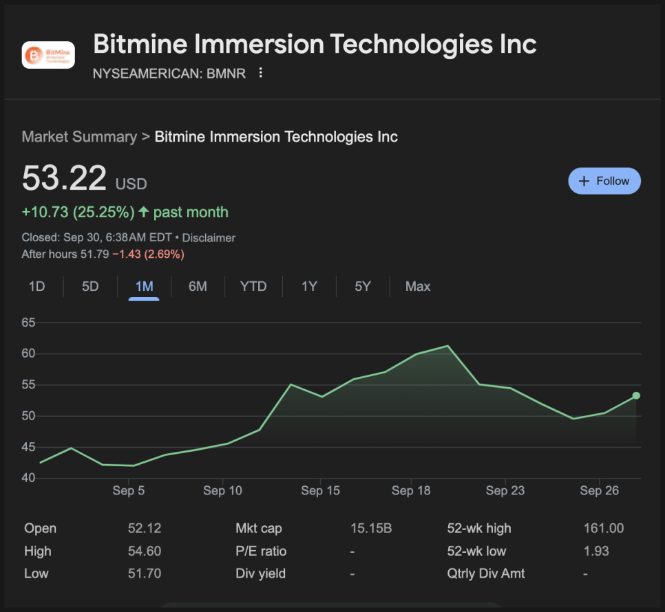Click the P/E ratio label

coord(261,551)
